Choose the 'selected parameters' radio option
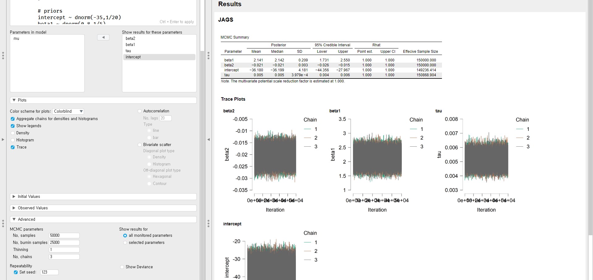This screenshot has width=593, height=280. (125, 243)
